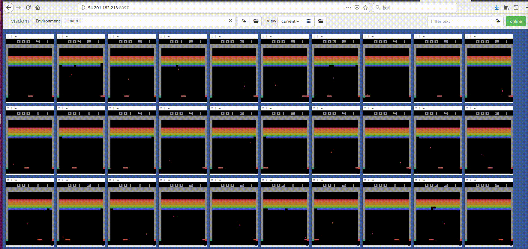Click the visdom logo
Image resolution: width=528 pixels, height=249 pixels.
tap(20, 21)
